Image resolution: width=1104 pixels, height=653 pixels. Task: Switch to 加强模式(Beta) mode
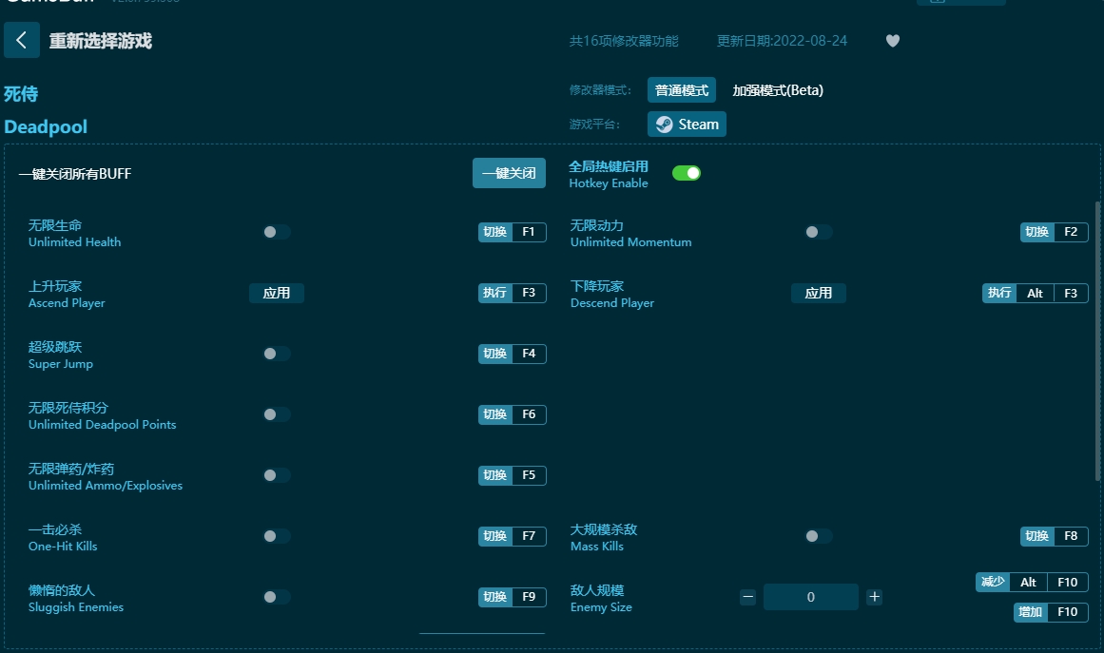pyautogui.click(x=776, y=90)
